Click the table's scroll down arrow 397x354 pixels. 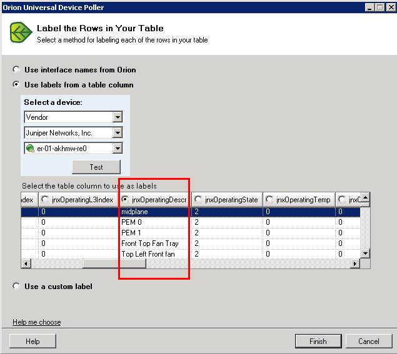[x=365, y=253]
